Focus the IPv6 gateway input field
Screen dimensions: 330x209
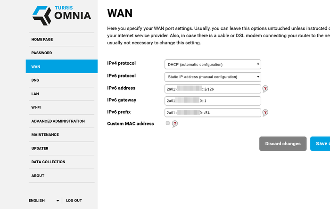213,101
